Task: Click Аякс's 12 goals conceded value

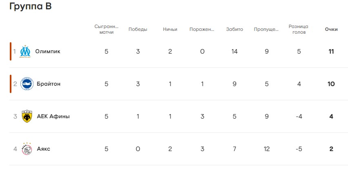Action: [266, 149]
